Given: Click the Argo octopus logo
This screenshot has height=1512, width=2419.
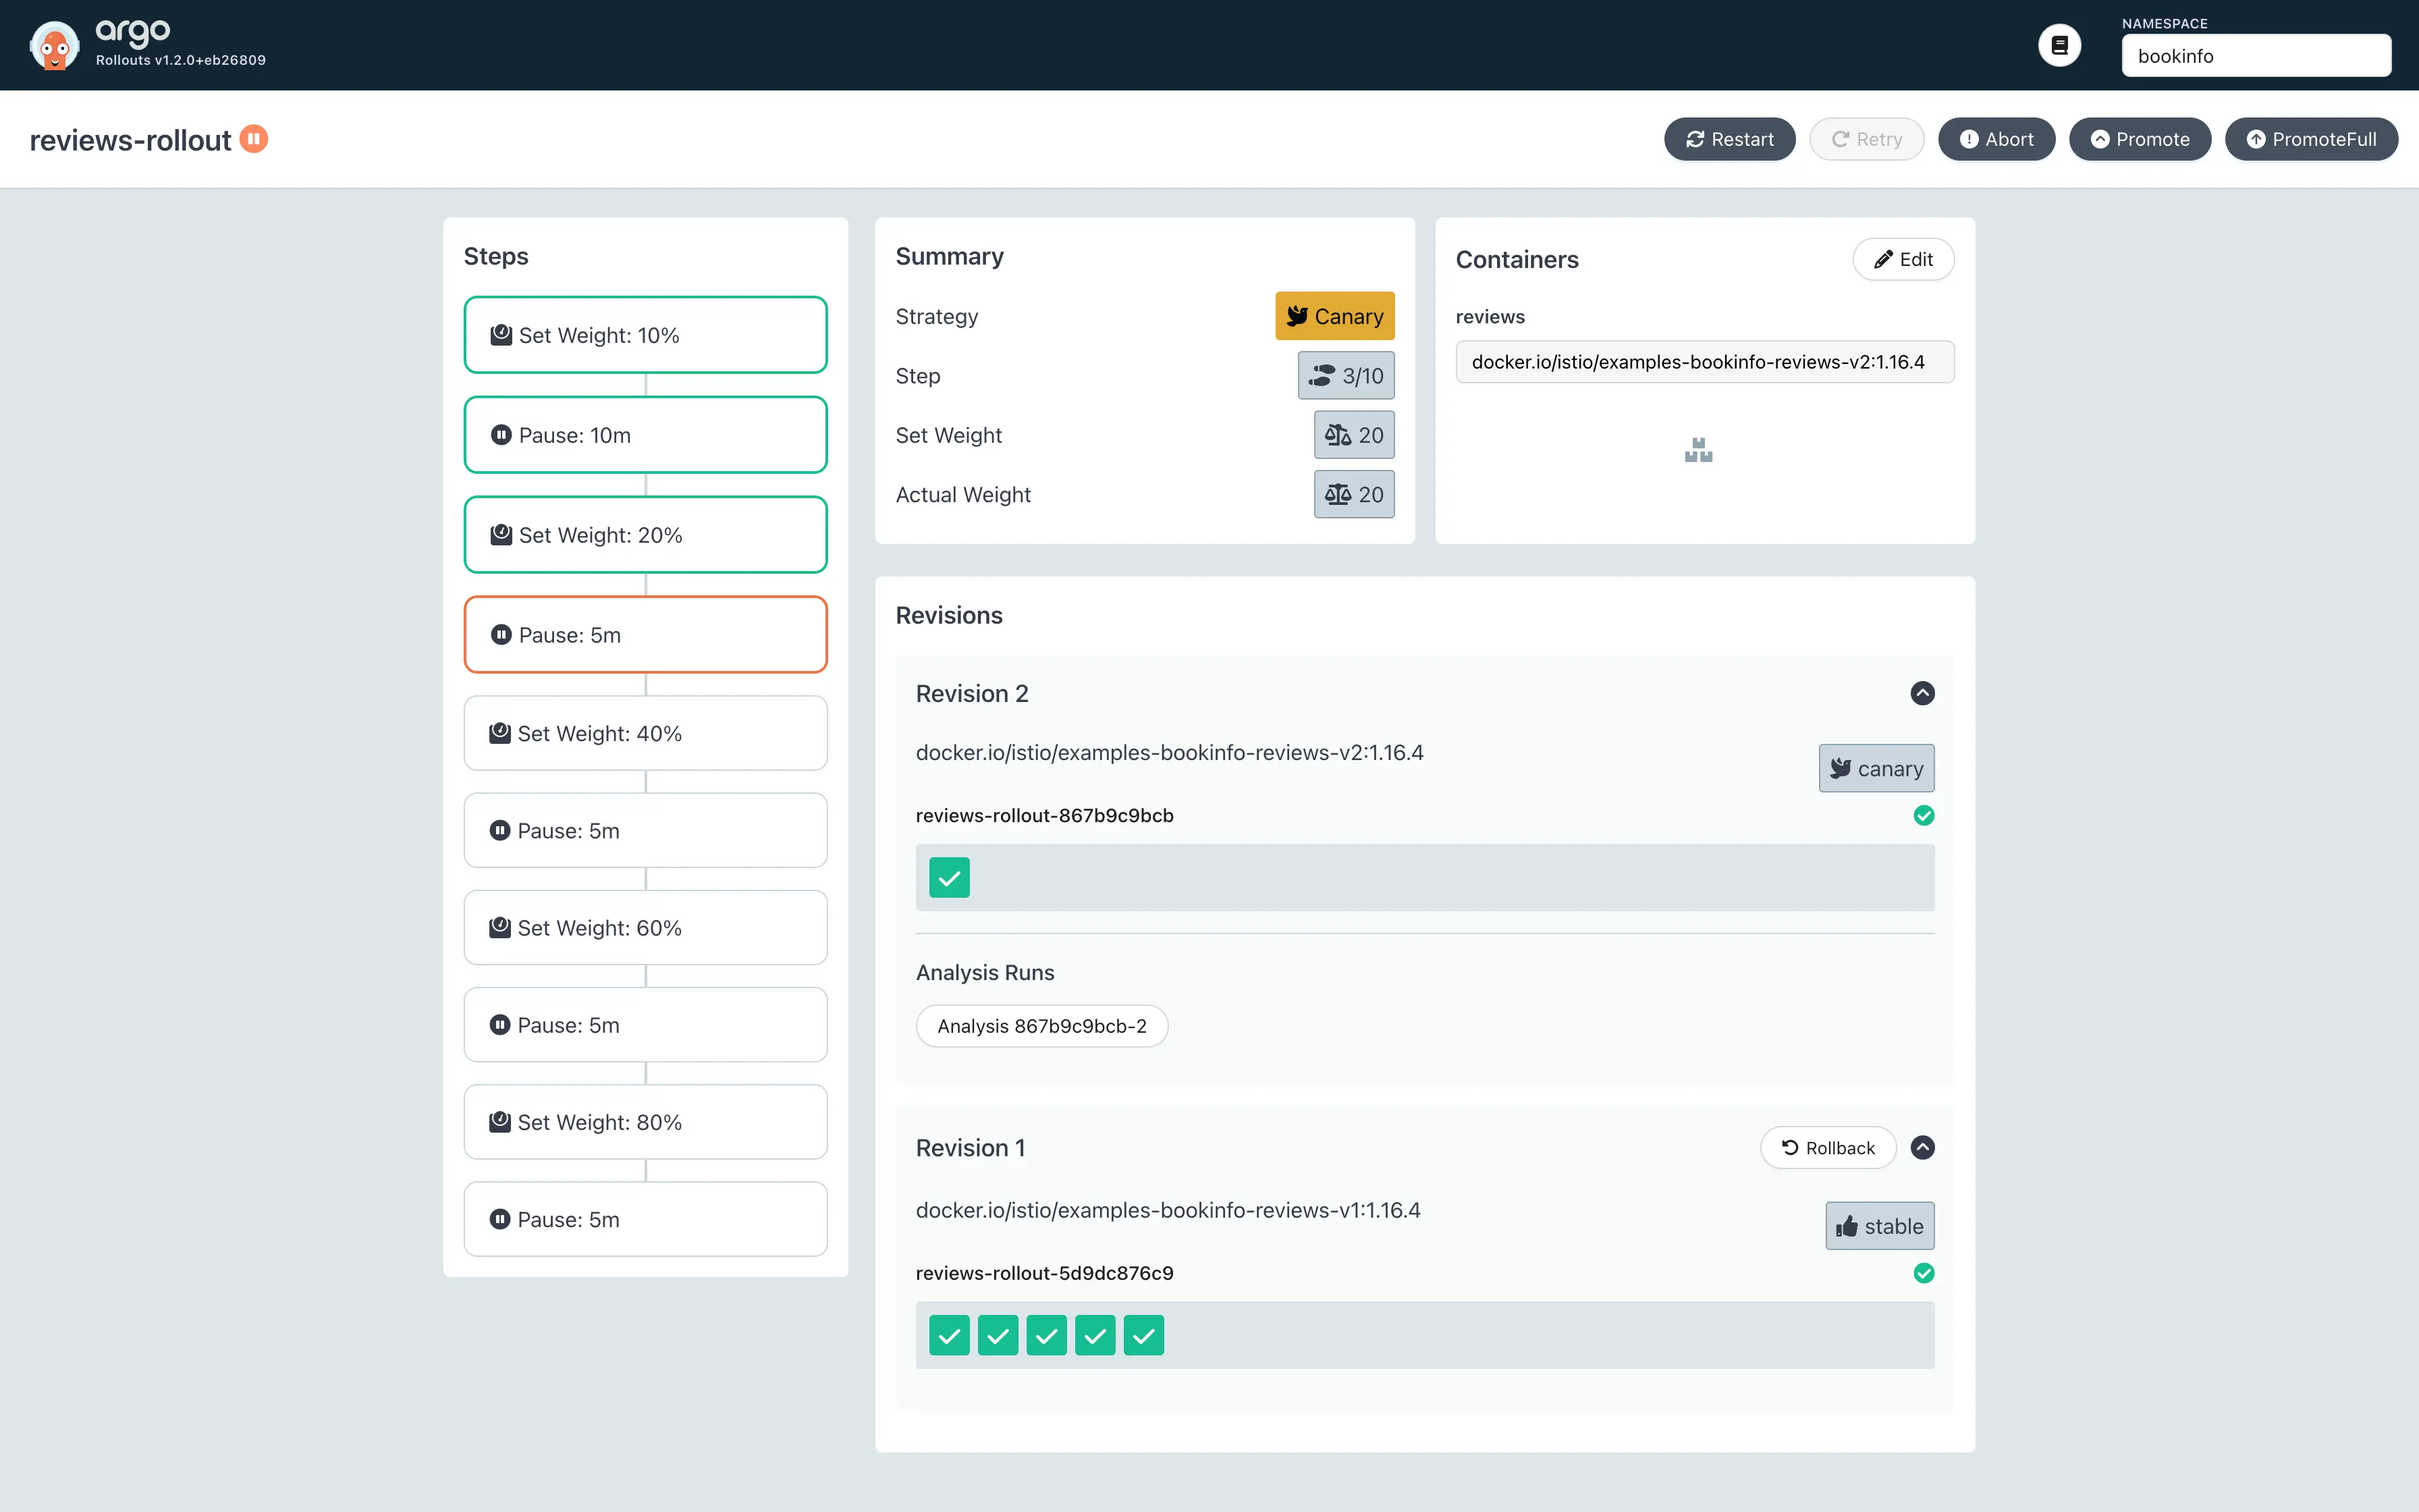Looking at the screenshot, I should tap(54, 45).
